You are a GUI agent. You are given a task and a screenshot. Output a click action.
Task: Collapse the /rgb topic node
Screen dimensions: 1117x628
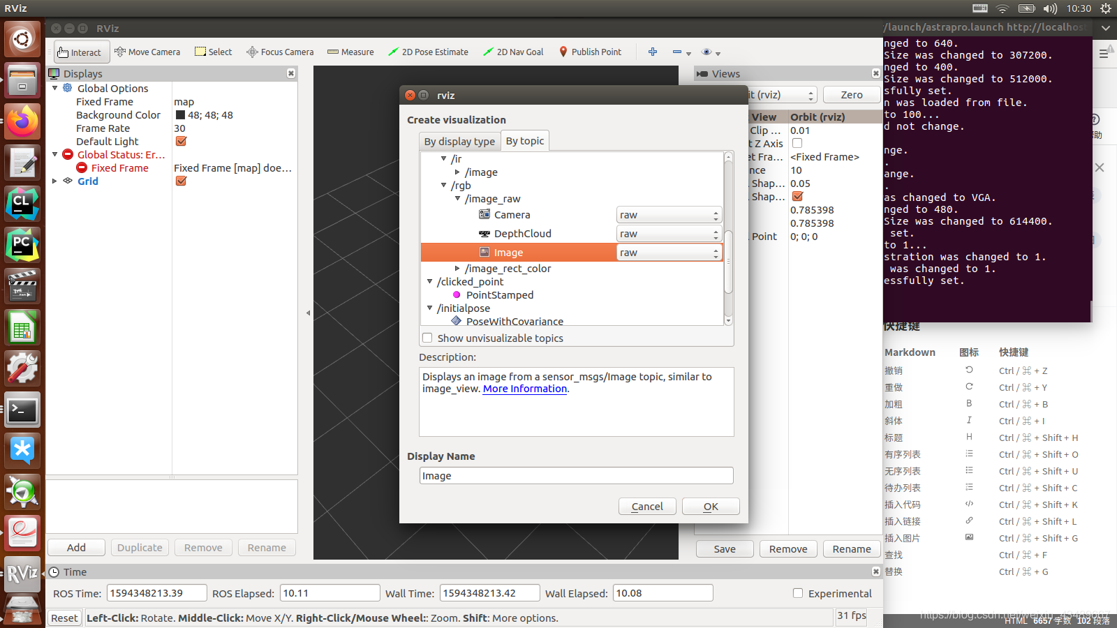(x=444, y=186)
